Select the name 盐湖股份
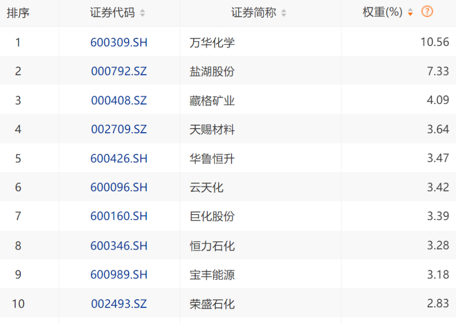This screenshot has width=456, height=324. (x=212, y=72)
